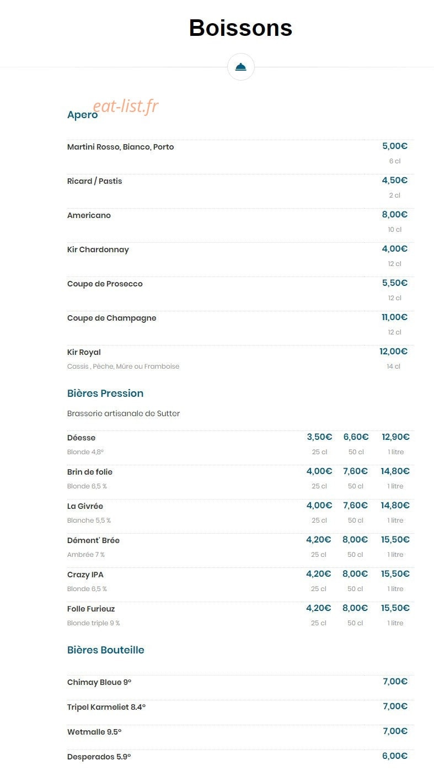Select Coupe de Champagne 11,00€ price
The height and width of the screenshot is (776, 434).
[395, 317]
